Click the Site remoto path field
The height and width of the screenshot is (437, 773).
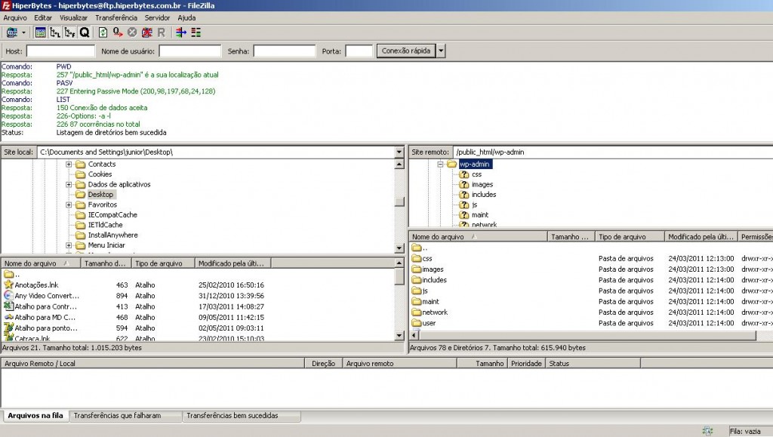point(611,152)
